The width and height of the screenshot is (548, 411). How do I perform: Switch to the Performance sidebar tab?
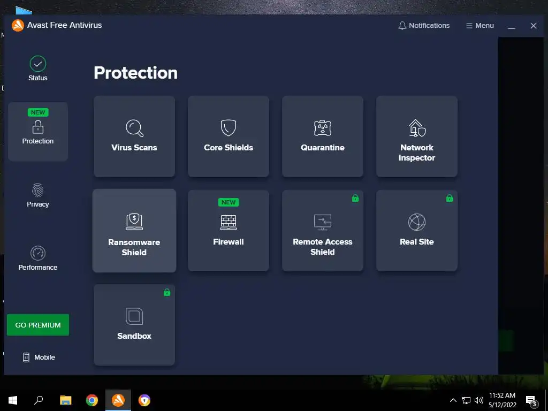coord(38,258)
